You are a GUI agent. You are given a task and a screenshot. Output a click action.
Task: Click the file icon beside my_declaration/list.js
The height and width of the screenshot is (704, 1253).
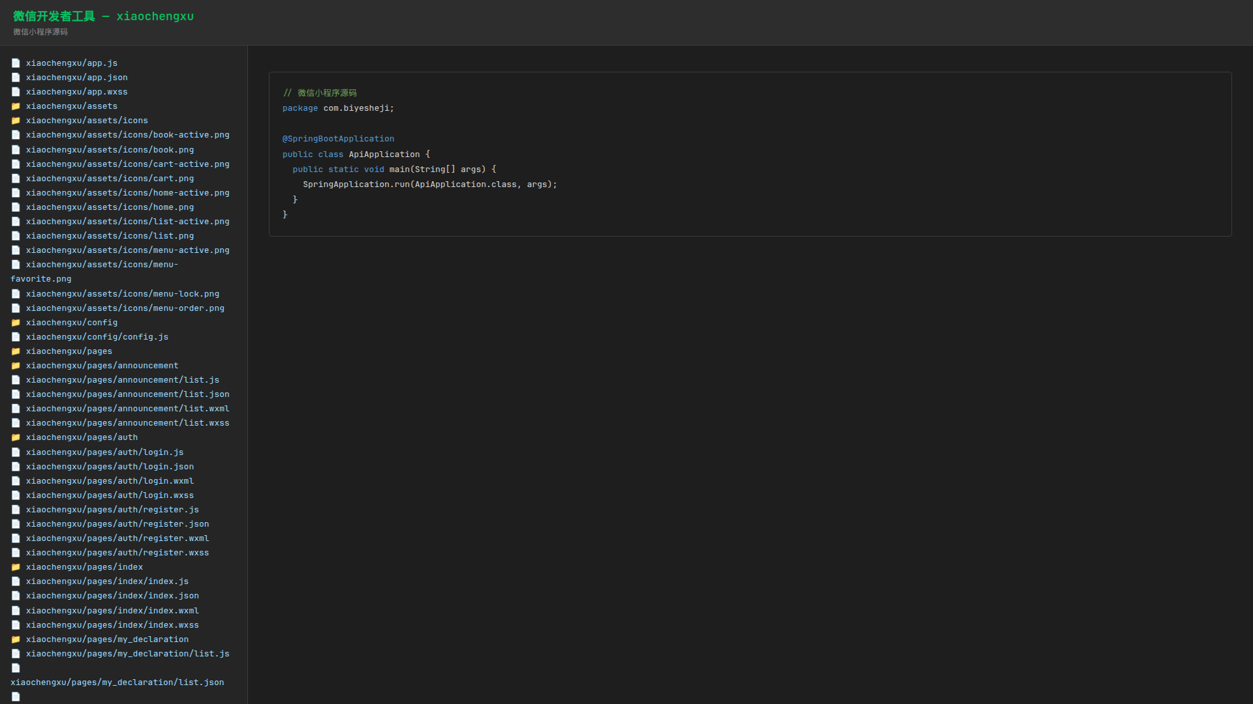(x=16, y=654)
